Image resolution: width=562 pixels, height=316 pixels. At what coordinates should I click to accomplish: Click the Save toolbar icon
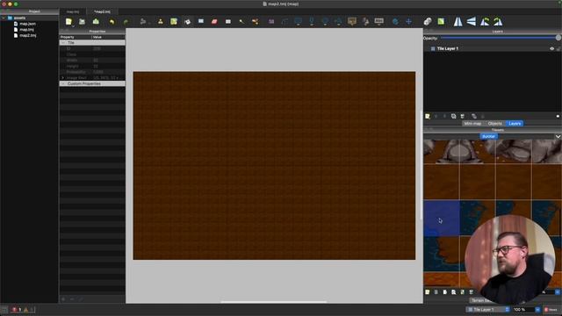coord(96,21)
